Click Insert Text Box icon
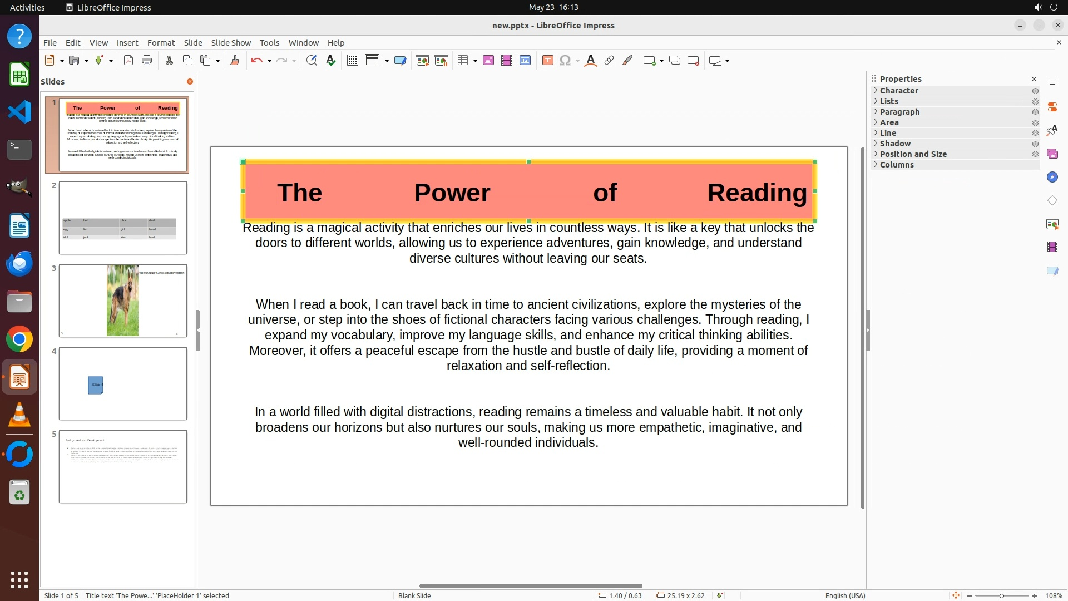1068x601 pixels. coord(548,61)
